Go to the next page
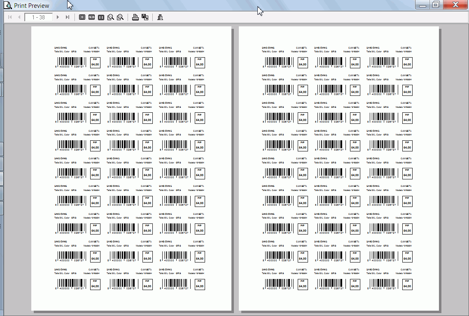 [x=58, y=17]
